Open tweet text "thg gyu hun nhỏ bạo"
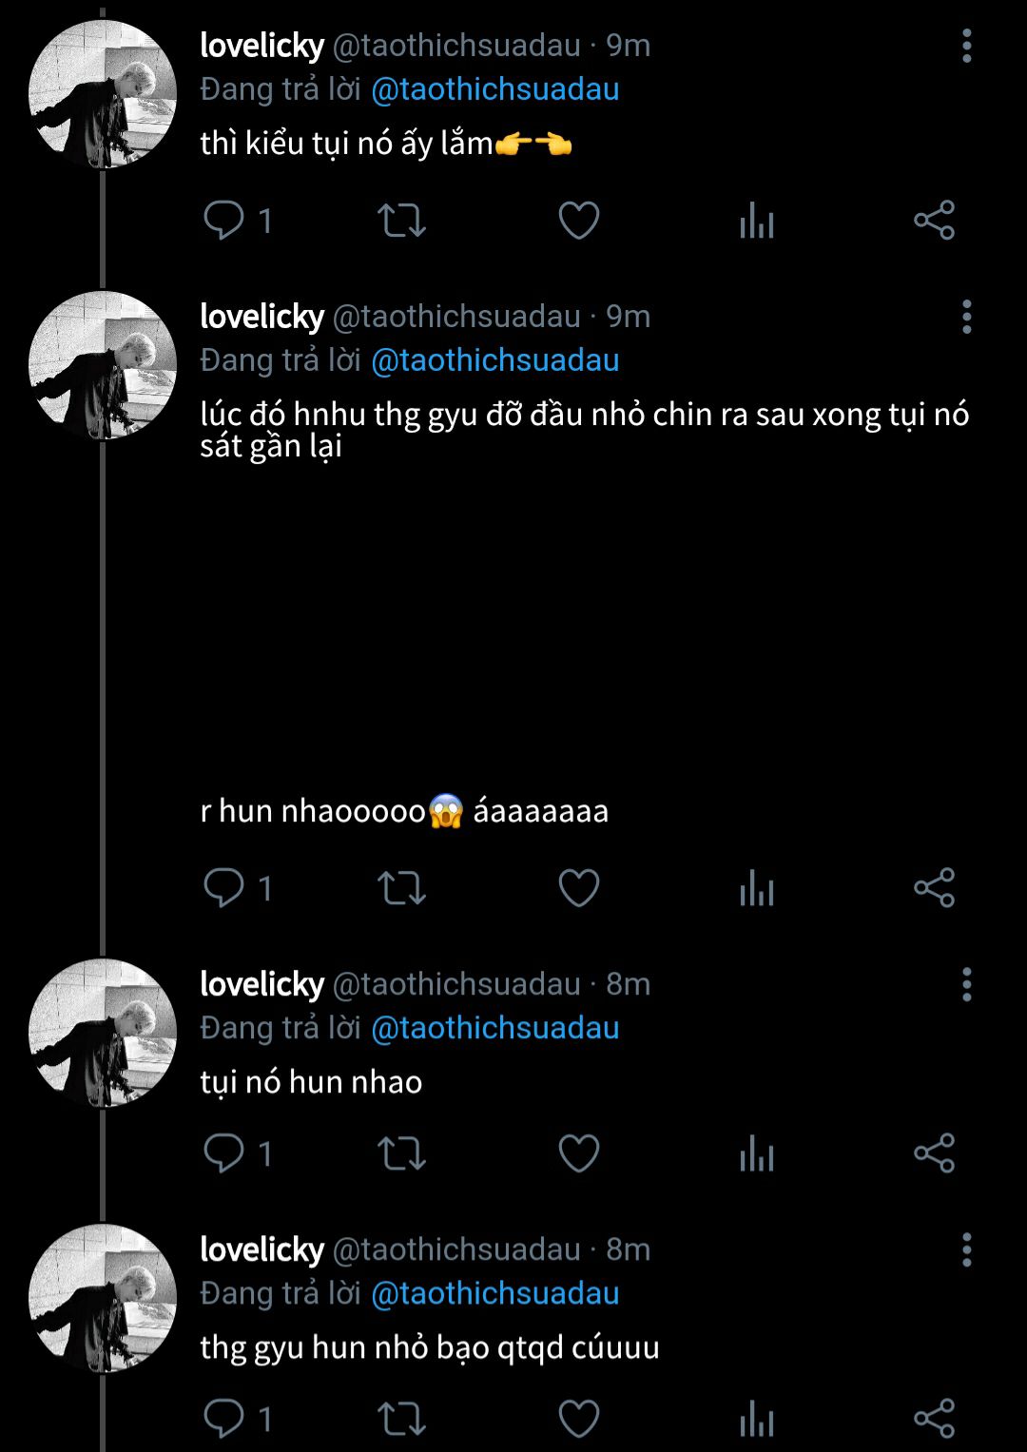The height and width of the screenshot is (1452, 1027). [429, 1347]
